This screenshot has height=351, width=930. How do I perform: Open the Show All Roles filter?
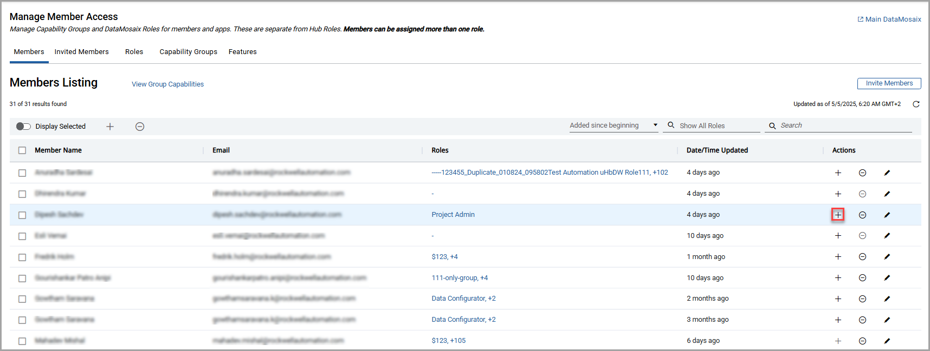tap(711, 125)
